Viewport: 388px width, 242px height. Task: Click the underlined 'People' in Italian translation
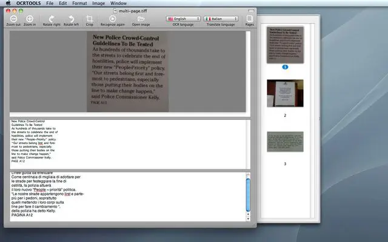(39, 189)
